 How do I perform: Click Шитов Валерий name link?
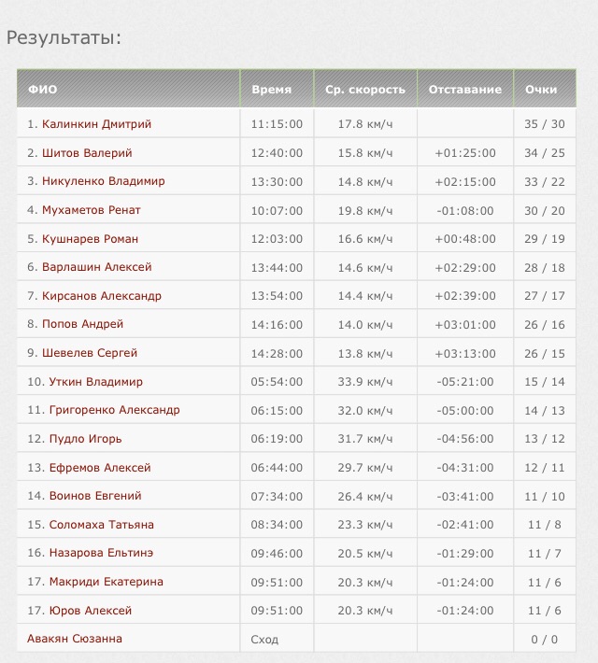87,153
